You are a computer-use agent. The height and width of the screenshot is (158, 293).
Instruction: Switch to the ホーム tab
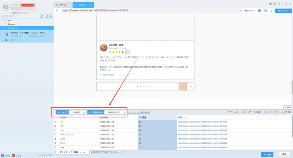[63, 5]
